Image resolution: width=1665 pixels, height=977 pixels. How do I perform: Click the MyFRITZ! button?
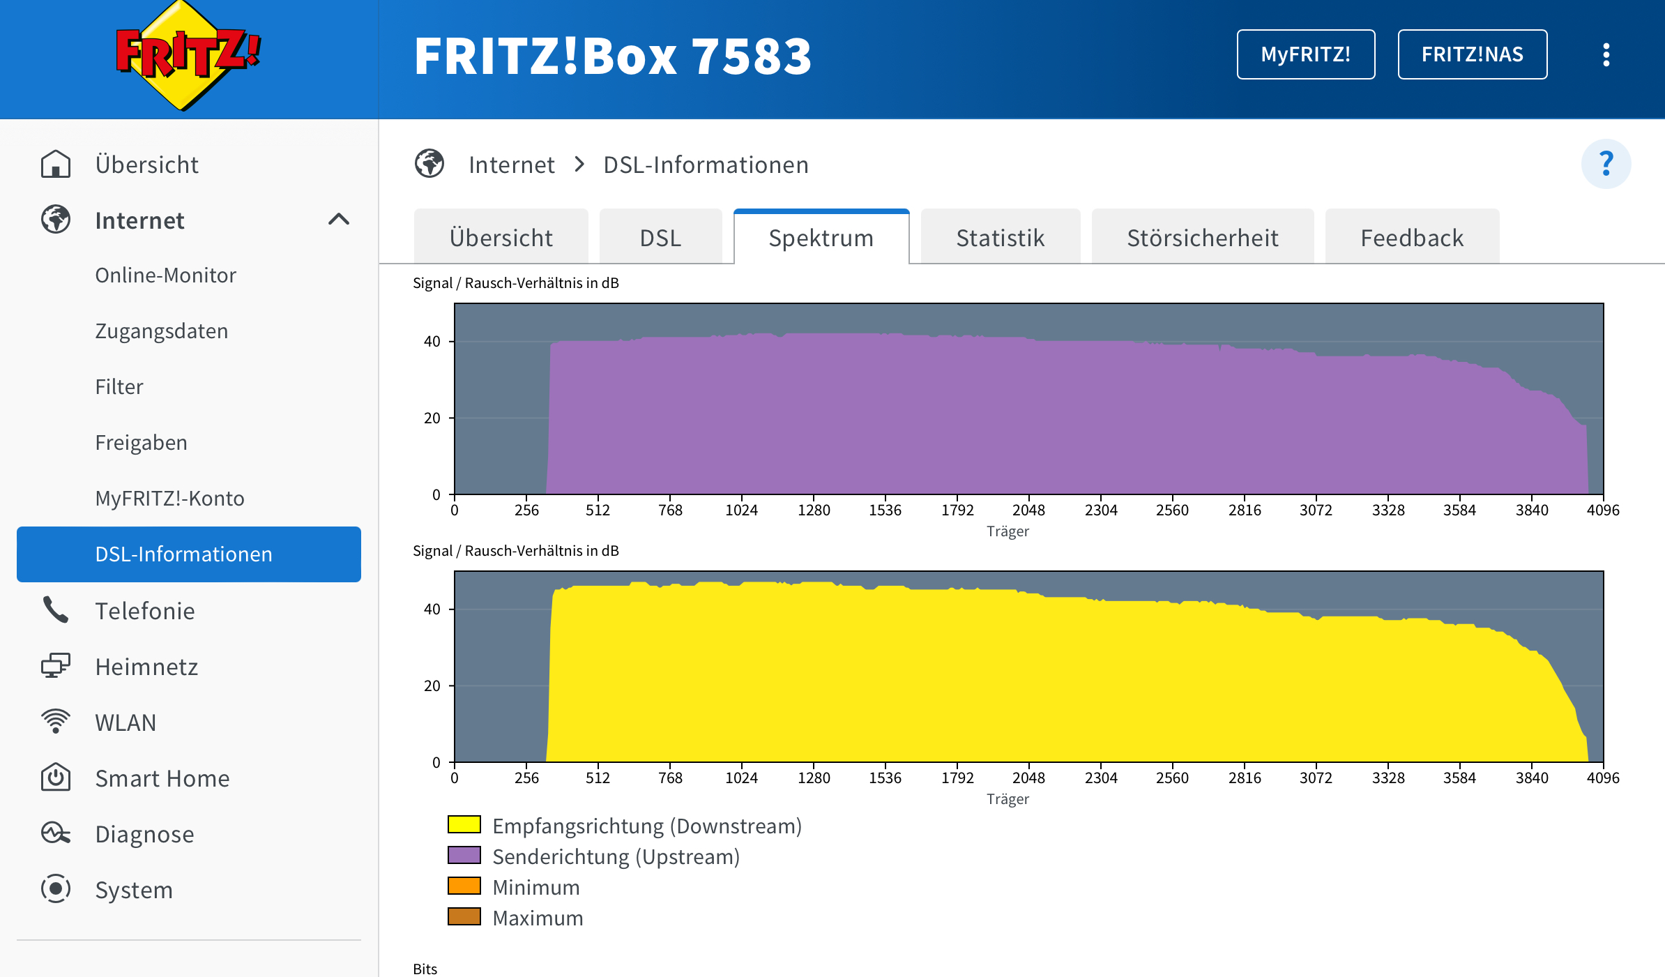(x=1305, y=54)
